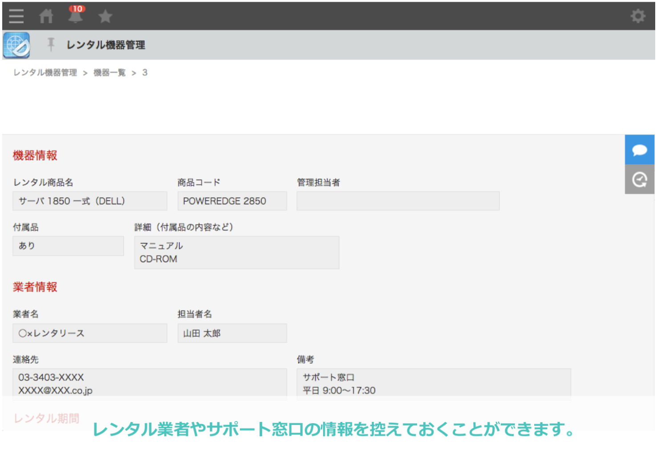Click the 商品コード label
Viewport: 657px width, 462px height.
point(199,182)
